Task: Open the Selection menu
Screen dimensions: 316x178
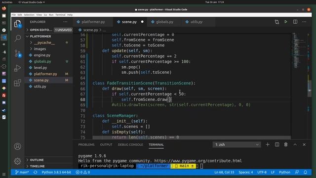Action: coord(29,15)
